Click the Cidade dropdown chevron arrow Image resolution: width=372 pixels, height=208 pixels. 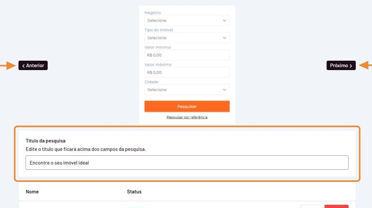225,90
